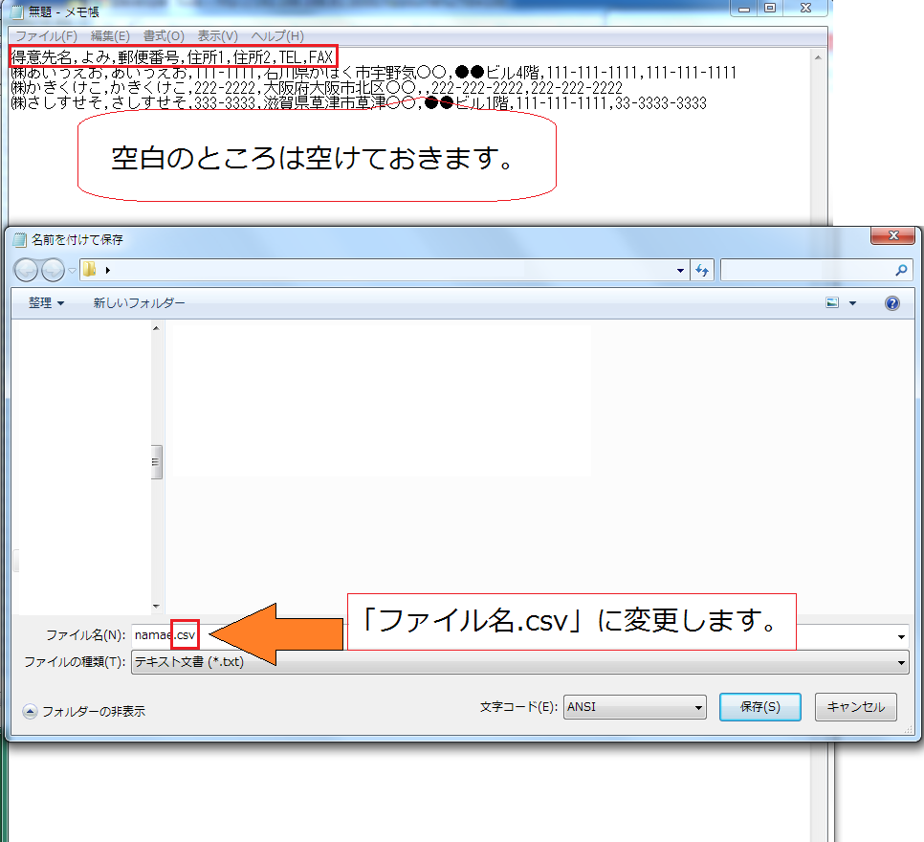
Task: Click the キャンセル button
Action: [x=855, y=707]
